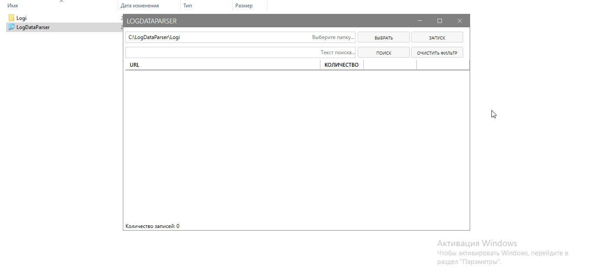Clear filter with ОЧИСТИТЬ ФИЛЬТР button
This screenshot has height=270, width=593.
[x=437, y=52]
